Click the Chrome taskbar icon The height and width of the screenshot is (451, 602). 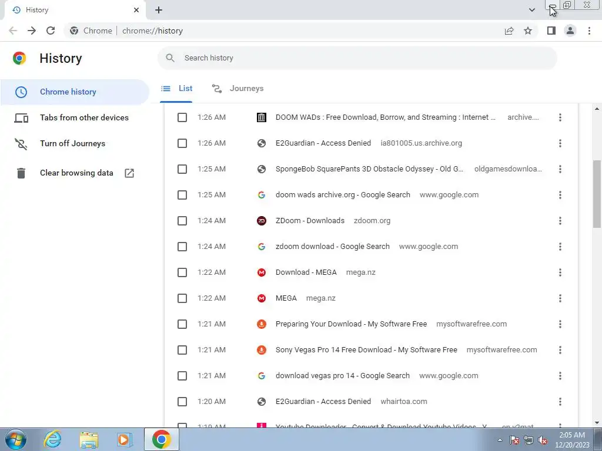pyautogui.click(x=161, y=439)
